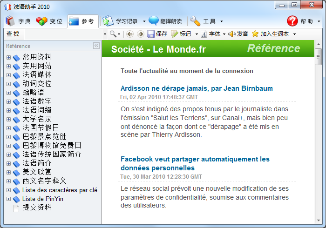This screenshot has height=228, width=326.
Task: Go back with the left arrow button
Action: (x=129, y=34)
